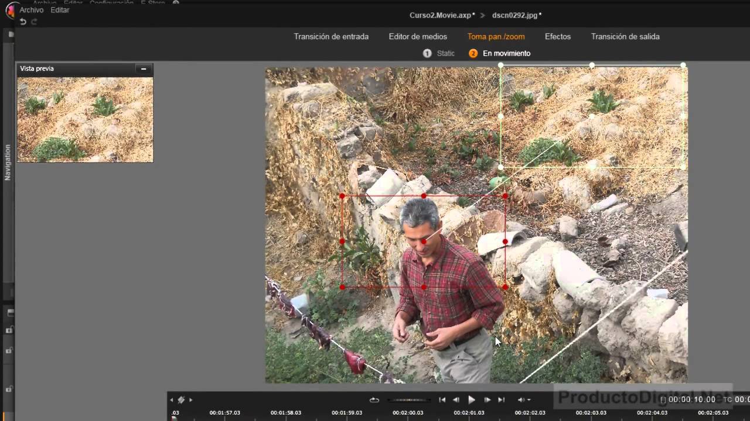
Task: Click the redo arrow icon
Action: click(34, 22)
